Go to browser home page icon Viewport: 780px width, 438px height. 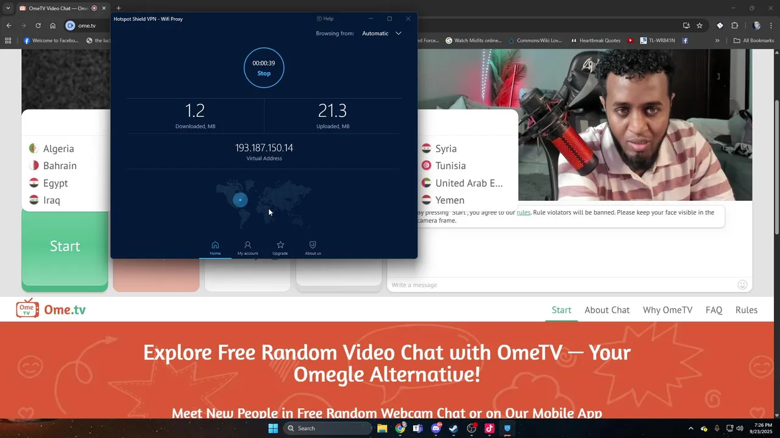(x=53, y=26)
